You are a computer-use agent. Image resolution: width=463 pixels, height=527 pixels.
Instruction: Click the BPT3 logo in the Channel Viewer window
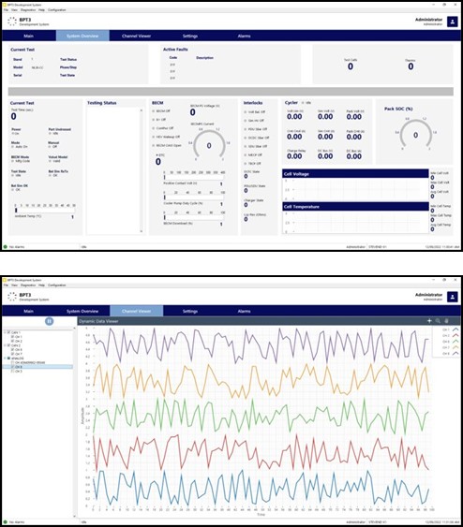(x=12, y=297)
